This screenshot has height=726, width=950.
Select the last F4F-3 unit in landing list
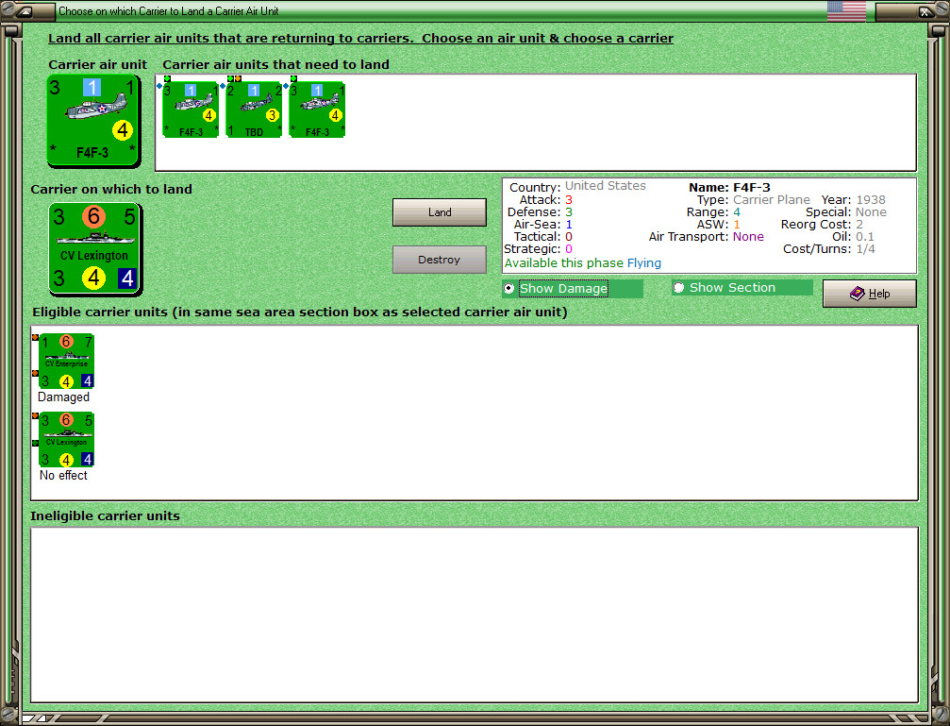pos(317,110)
